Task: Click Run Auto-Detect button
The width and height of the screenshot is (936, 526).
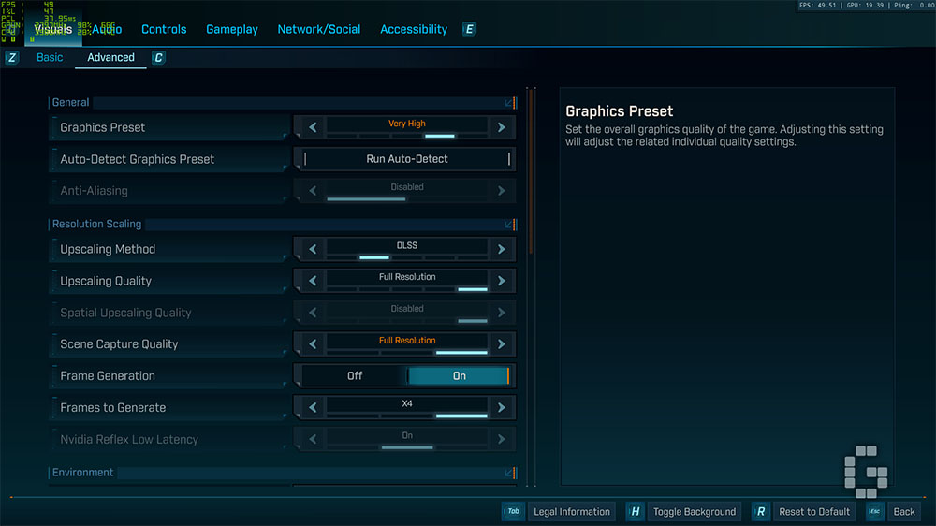Action: (x=406, y=159)
